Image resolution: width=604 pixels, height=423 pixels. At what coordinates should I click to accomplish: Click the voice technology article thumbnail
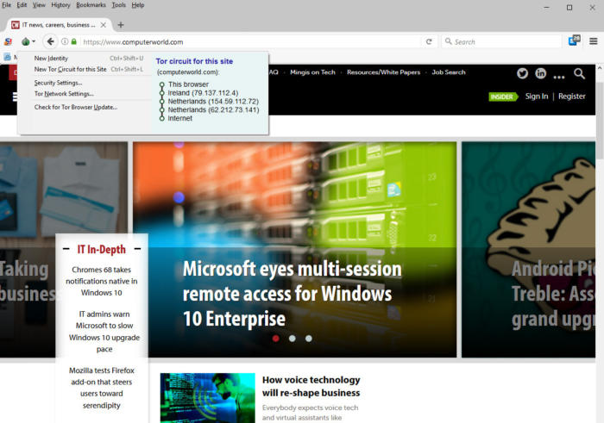tap(208, 398)
